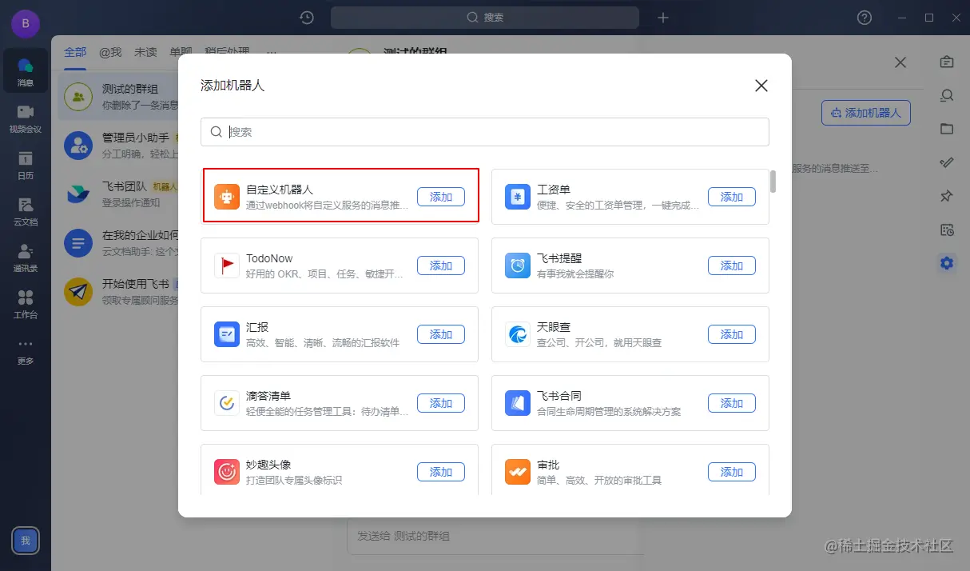Image resolution: width=970 pixels, height=571 pixels.
Task: Add the 汇报 report robot
Action: (x=441, y=334)
